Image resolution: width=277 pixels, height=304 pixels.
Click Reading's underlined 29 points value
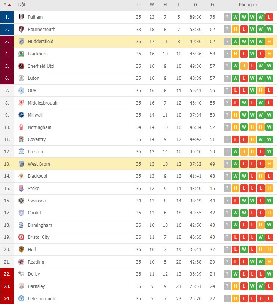click(x=212, y=262)
